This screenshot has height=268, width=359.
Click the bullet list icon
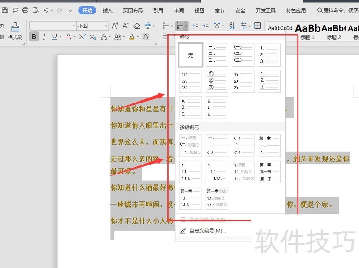coord(166,26)
